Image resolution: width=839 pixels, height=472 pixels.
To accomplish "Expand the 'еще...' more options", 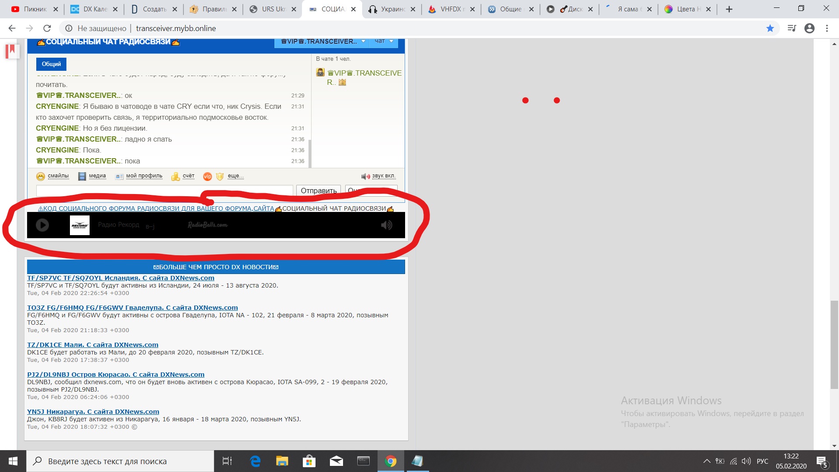I will tap(236, 176).
